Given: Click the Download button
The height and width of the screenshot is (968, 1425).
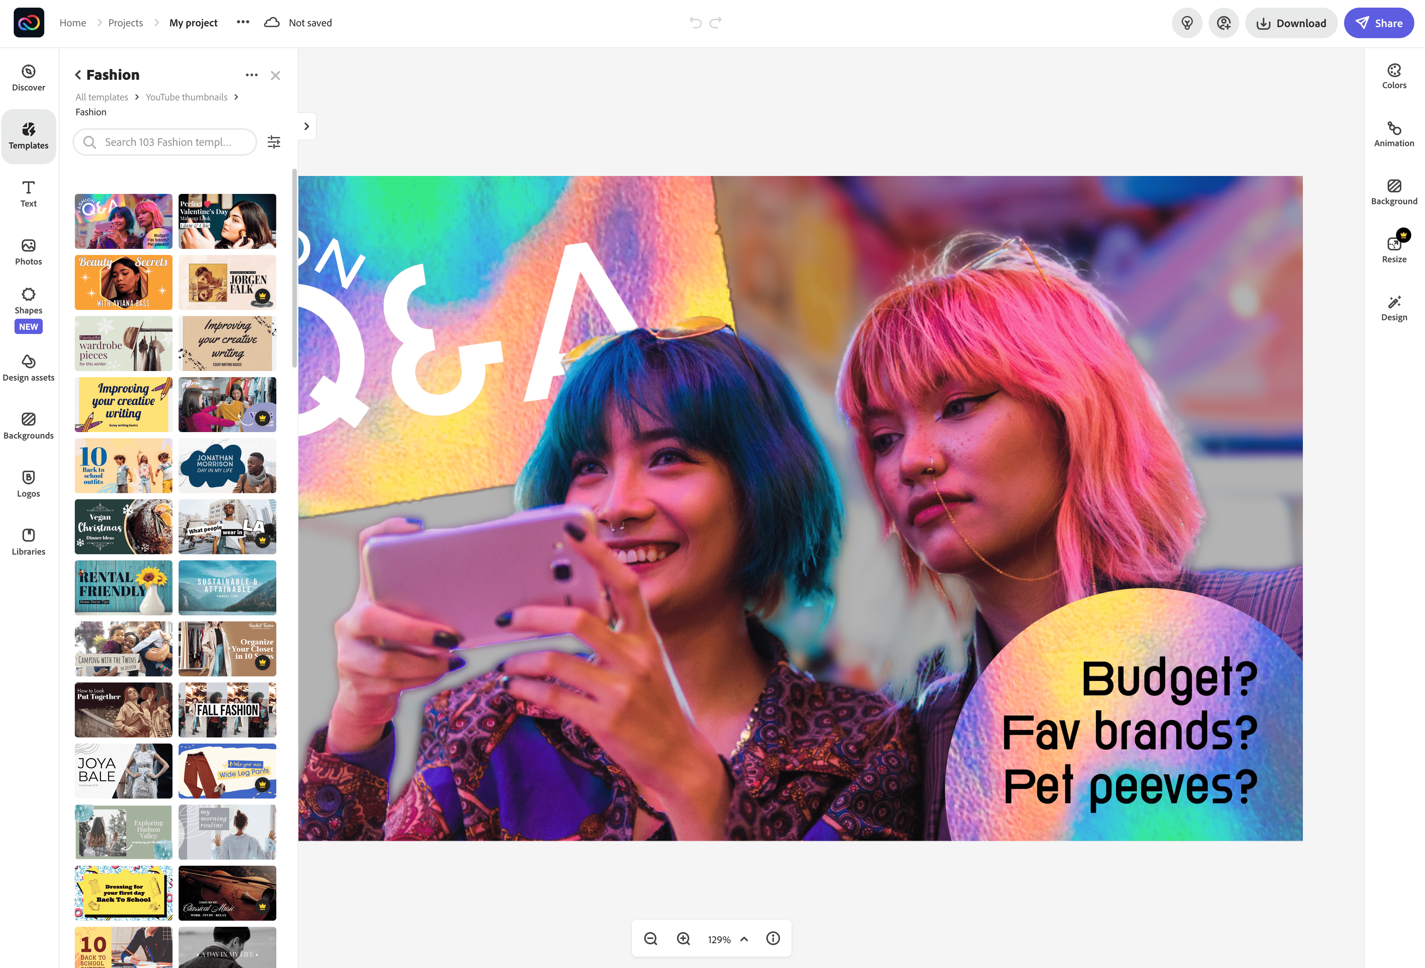Looking at the screenshot, I should pyautogui.click(x=1291, y=23).
